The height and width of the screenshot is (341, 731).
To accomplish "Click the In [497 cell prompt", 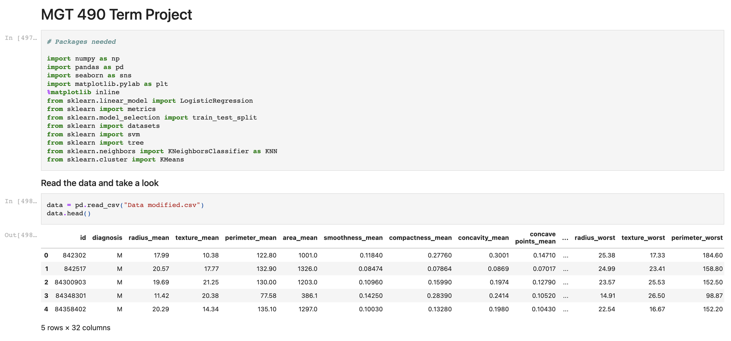I will click(x=21, y=38).
